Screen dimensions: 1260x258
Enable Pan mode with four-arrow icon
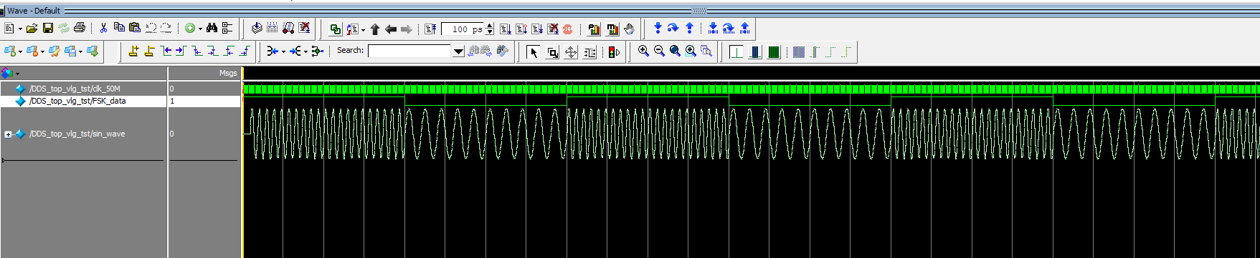571,52
